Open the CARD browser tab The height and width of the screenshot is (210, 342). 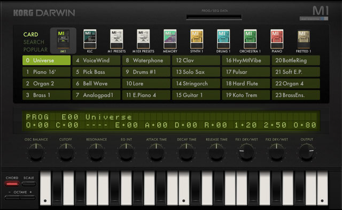pos(31,34)
